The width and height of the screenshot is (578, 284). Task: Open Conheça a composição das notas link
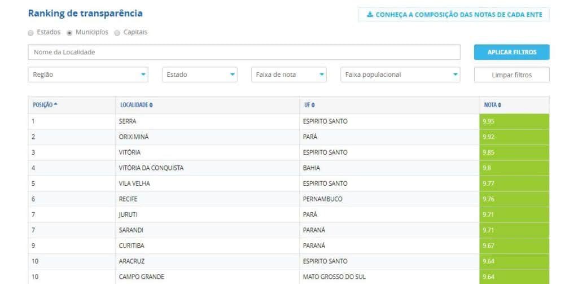(458, 15)
